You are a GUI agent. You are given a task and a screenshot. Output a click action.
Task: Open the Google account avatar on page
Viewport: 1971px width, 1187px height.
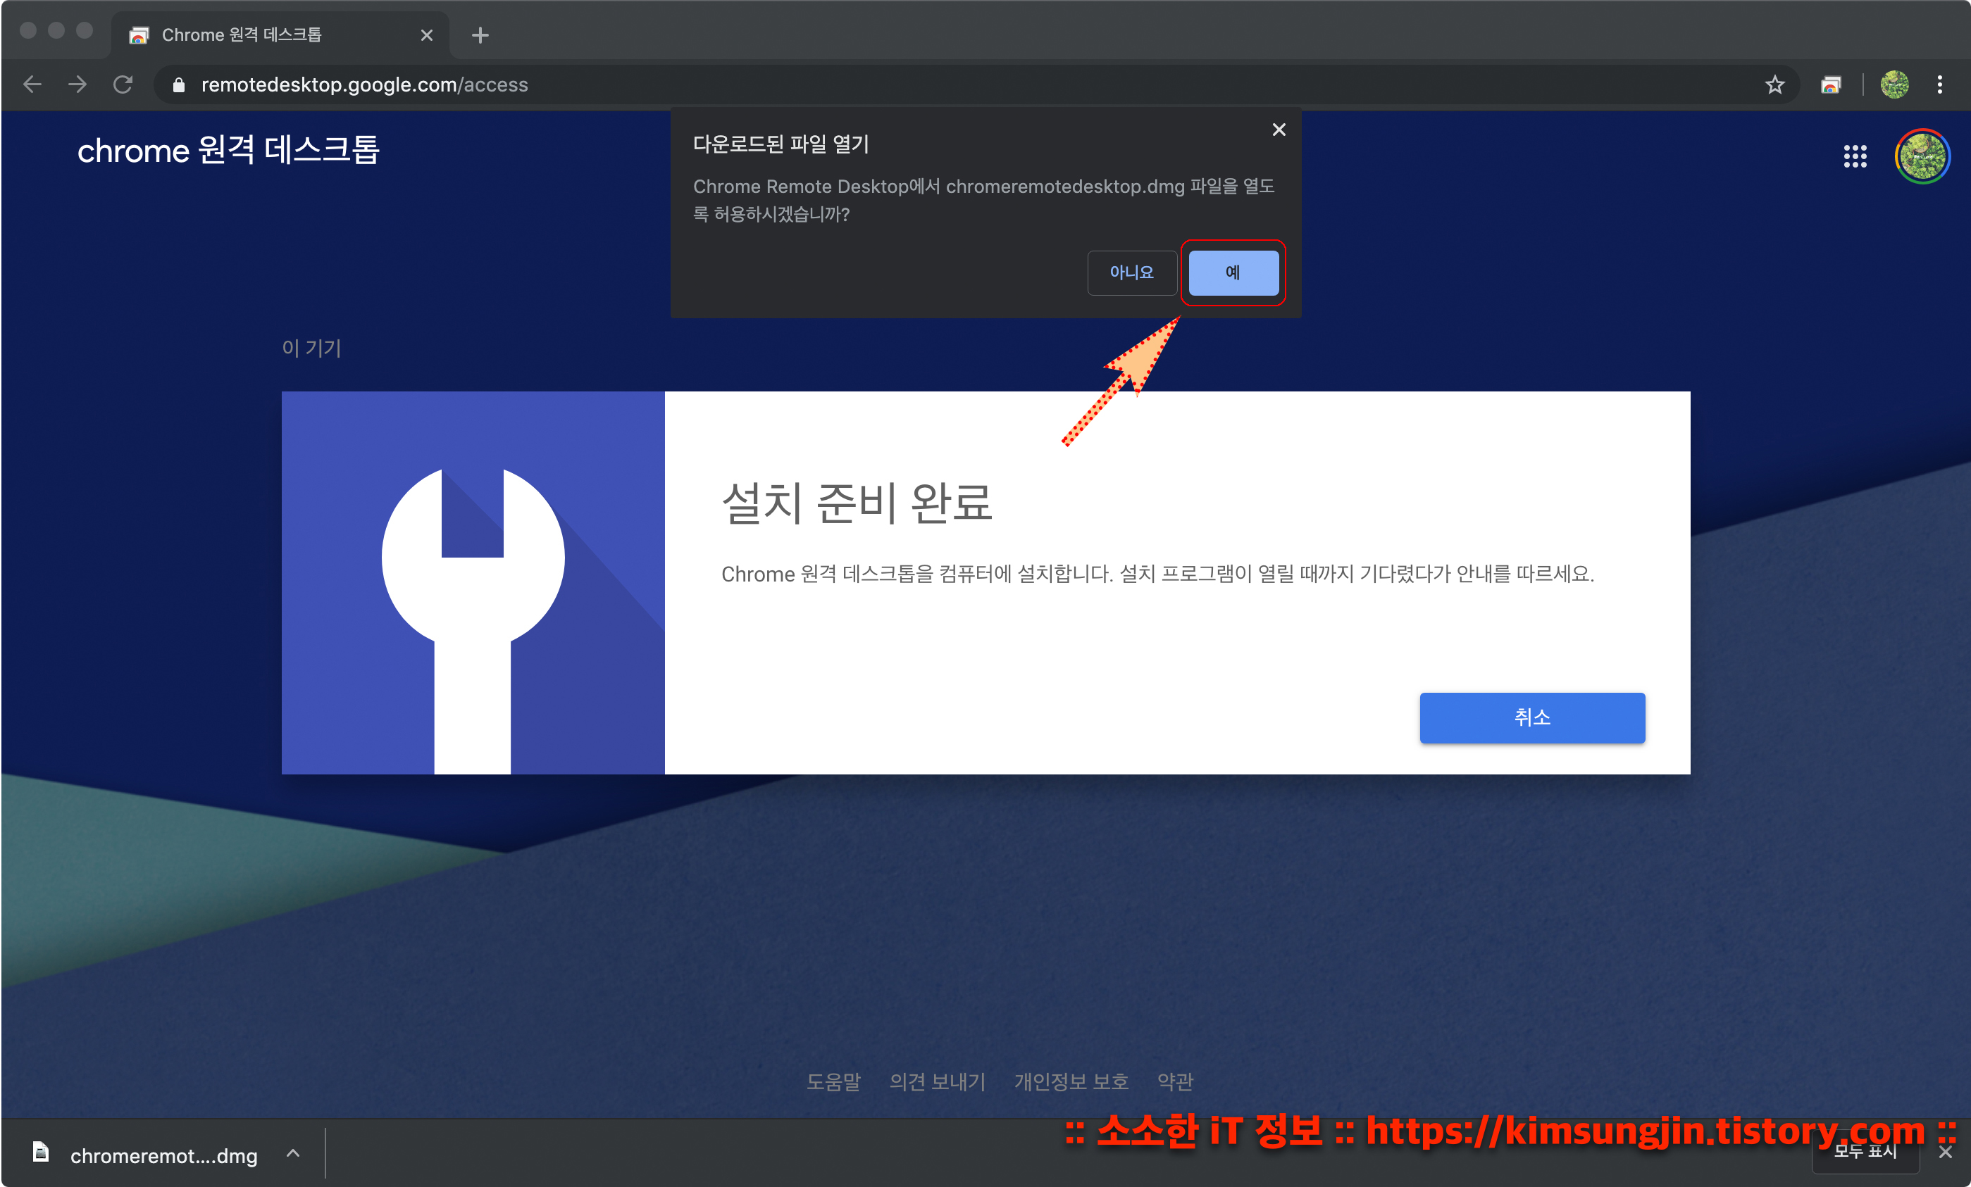point(1922,156)
